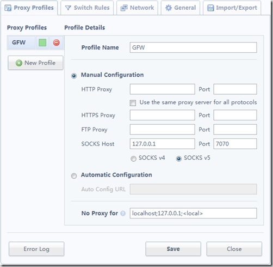Screen dimensions: 273x267
Task: Choose SOCKS v4 option
Action: [x=133, y=159]
